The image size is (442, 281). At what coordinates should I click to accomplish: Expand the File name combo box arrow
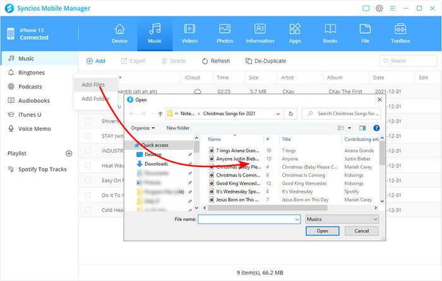click(x=296, y=219)
